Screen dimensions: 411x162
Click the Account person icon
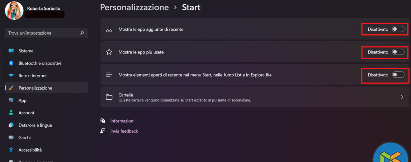pos(11,113)
